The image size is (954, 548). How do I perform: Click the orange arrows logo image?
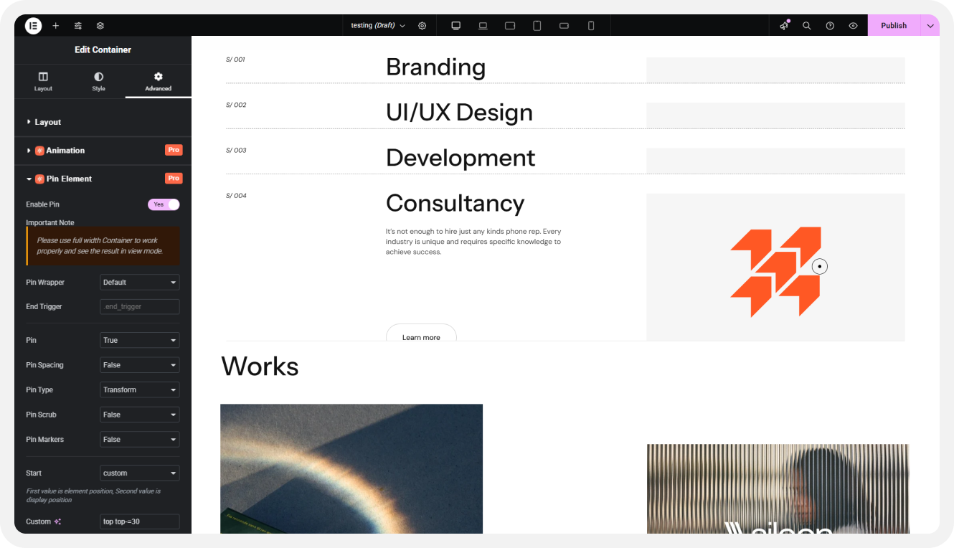tap(775, 272)
